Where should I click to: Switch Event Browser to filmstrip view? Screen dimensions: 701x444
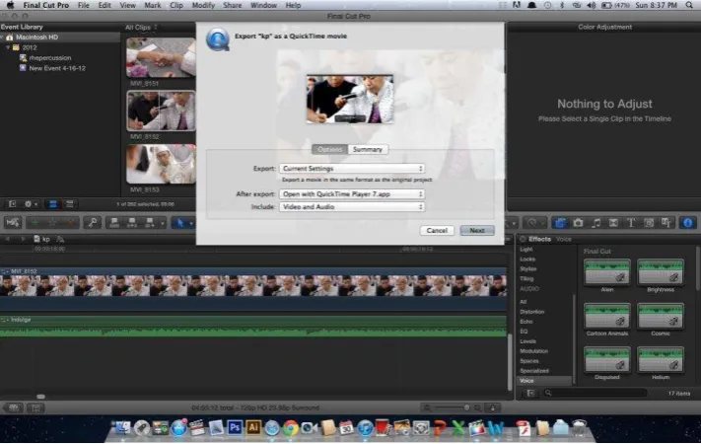53,204
